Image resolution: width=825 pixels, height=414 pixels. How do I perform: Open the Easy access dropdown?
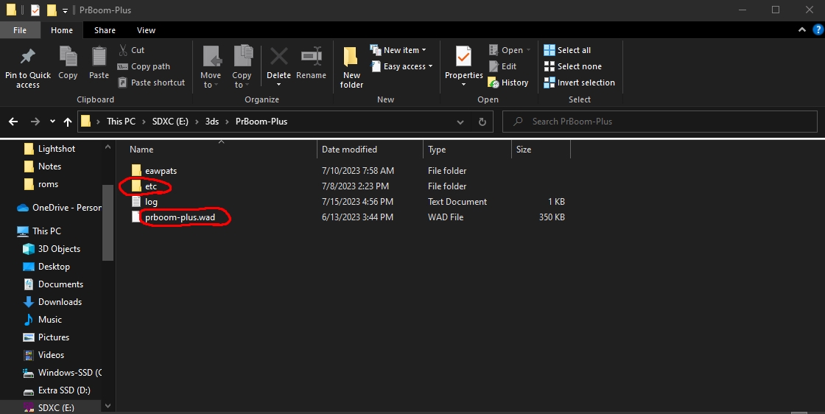tap(401, 66)
